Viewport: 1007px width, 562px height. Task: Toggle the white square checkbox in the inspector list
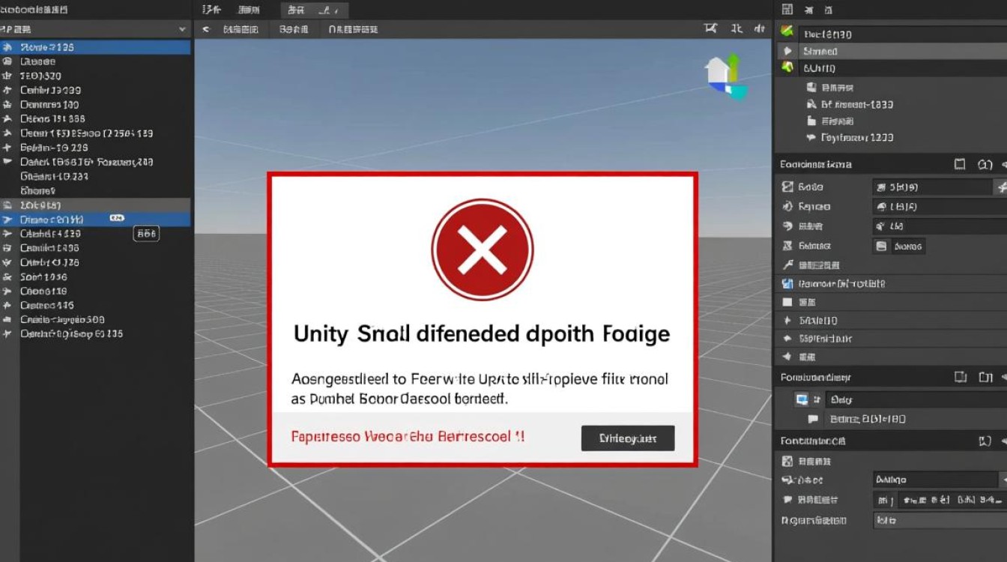(x=787, y=302)
